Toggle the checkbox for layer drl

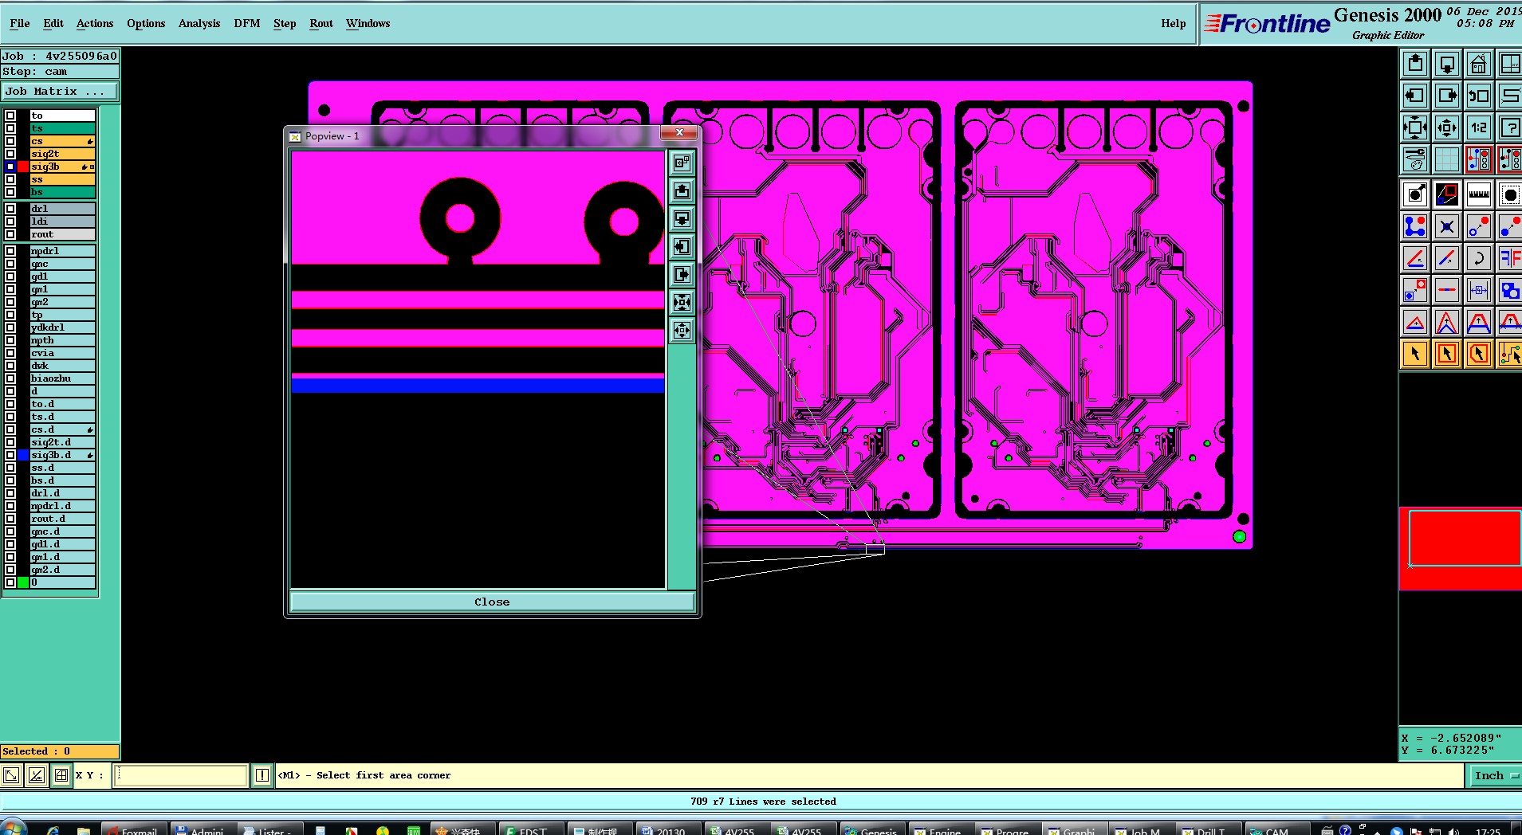pos(10,209)
